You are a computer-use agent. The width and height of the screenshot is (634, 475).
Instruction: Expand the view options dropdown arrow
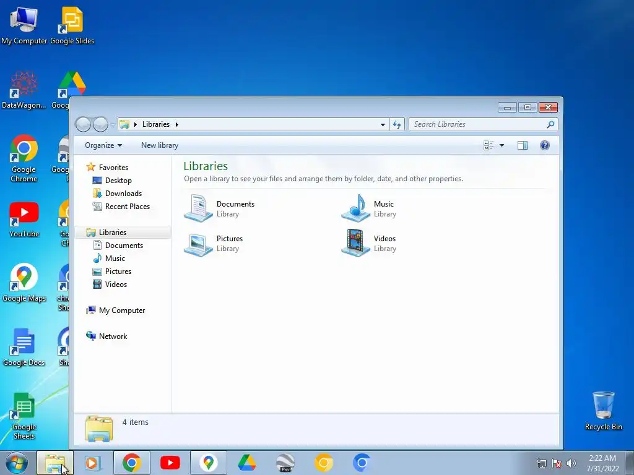click(x=502, y=145)
